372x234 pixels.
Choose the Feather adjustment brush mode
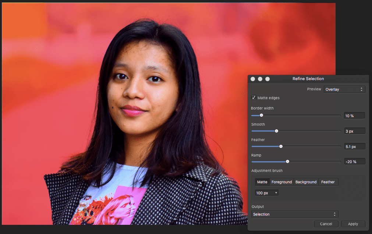coord(328,182)
